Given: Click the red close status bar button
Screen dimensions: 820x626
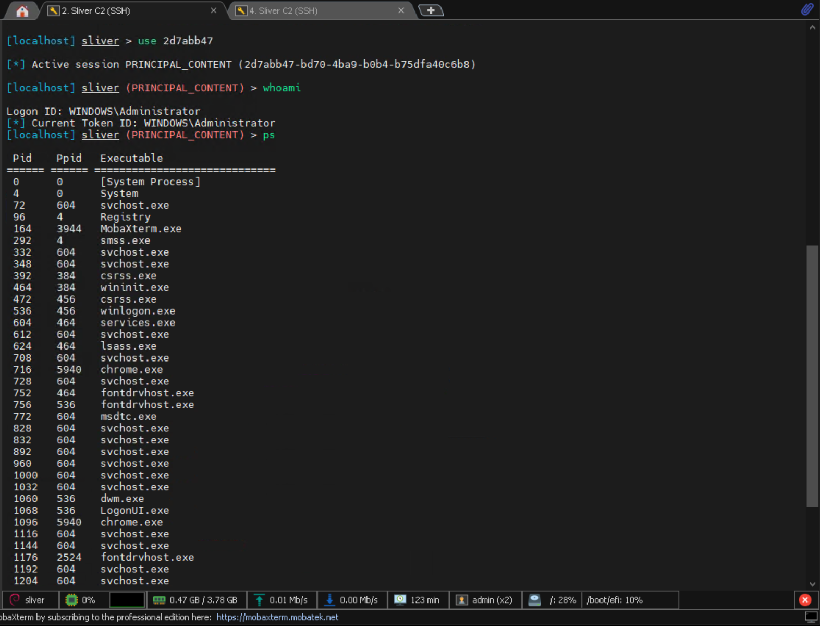Looking at the screenshot, I should [805, 600].
